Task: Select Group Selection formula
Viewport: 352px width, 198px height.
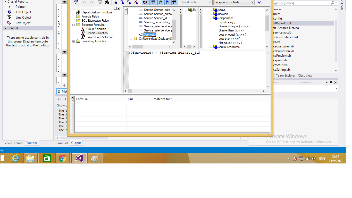Action: click(96, 29)
